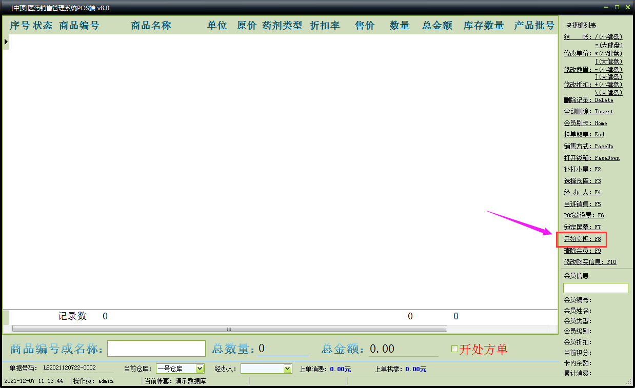635x388 pixels.
Task: Click the 总金额 column header
Action: click(x=438, y=26)
